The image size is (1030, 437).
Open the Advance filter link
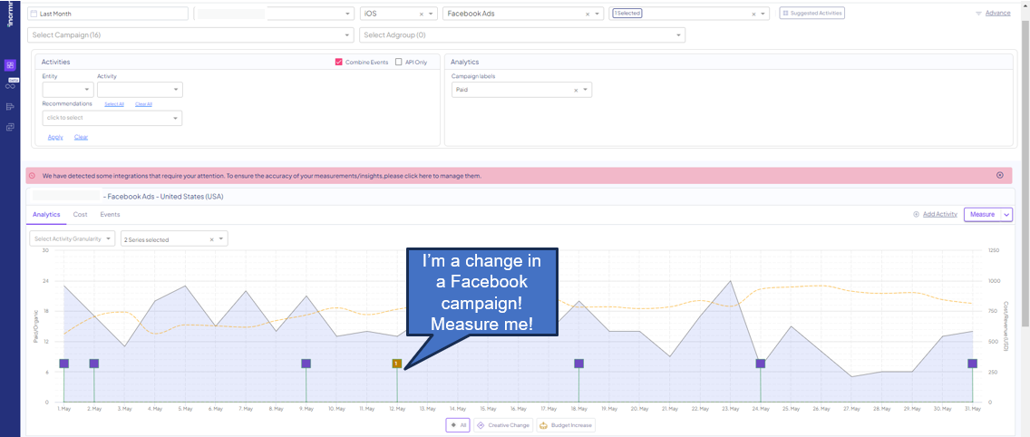point(997,13)
